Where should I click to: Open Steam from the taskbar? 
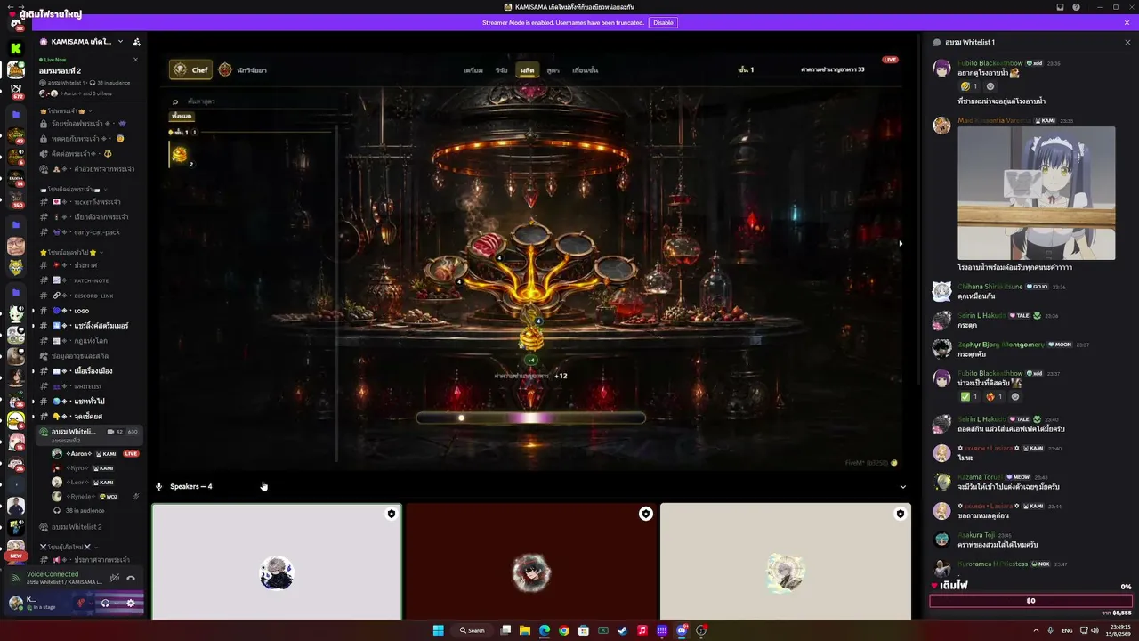[x=623, y=630]
